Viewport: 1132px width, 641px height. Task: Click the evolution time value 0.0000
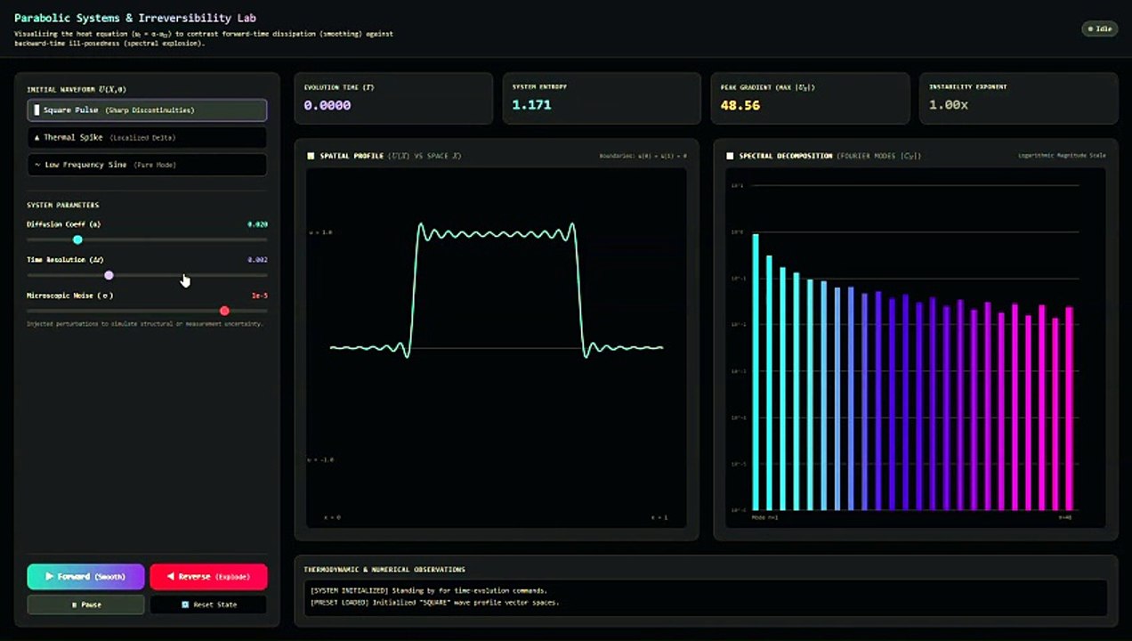[327, 105]
